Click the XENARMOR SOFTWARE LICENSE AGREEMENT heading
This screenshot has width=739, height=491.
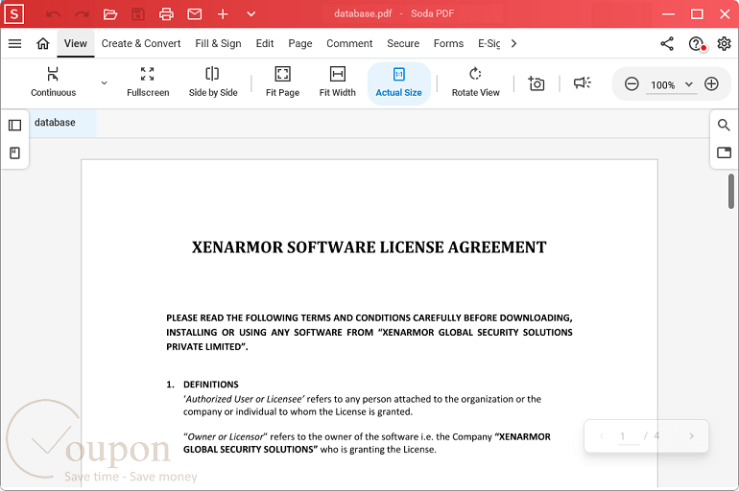point(369,247)
